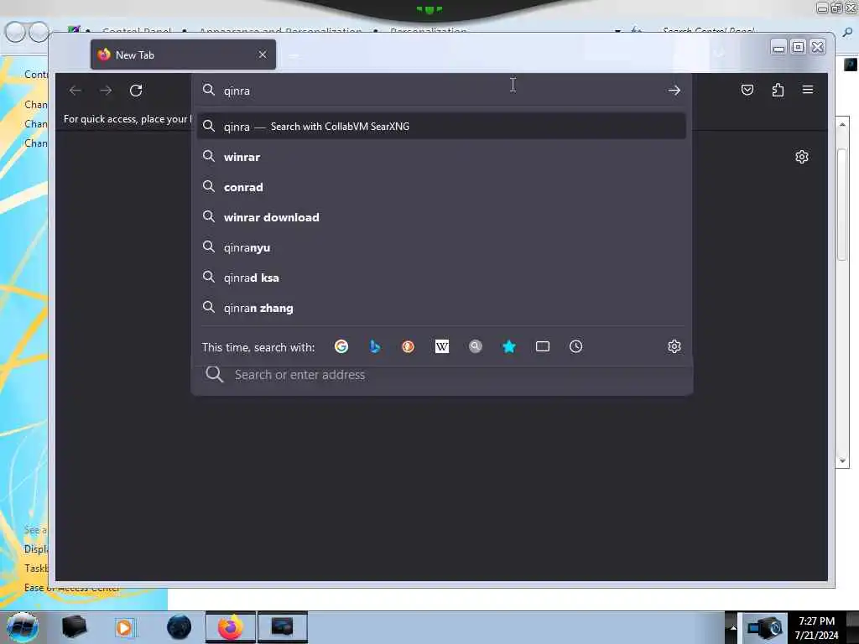Click the taskbar clock 7:27 PM
Viewport: 859px width, 644px height.
click(x=816, y=628)
